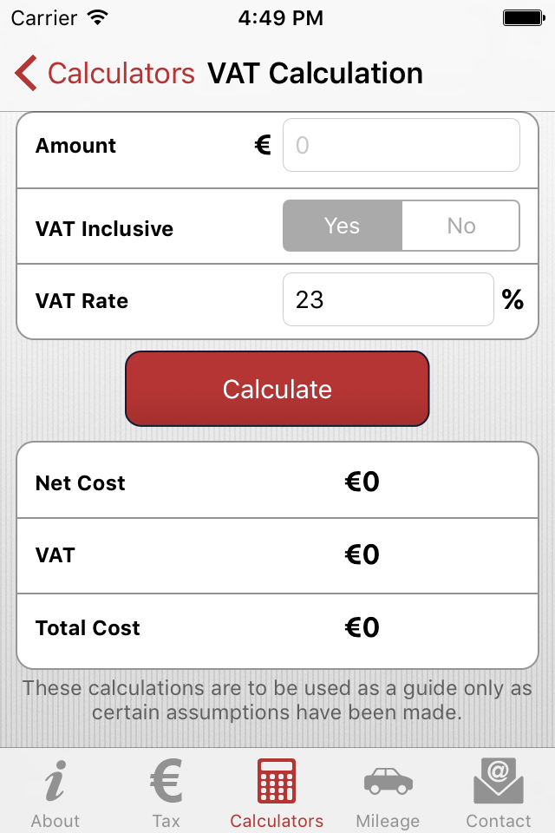Open the Mileage car icon
Viewport: 555px width, 833px height.
click(388, 781)
